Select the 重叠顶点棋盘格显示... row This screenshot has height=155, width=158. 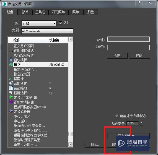click(x=38, y=130)
